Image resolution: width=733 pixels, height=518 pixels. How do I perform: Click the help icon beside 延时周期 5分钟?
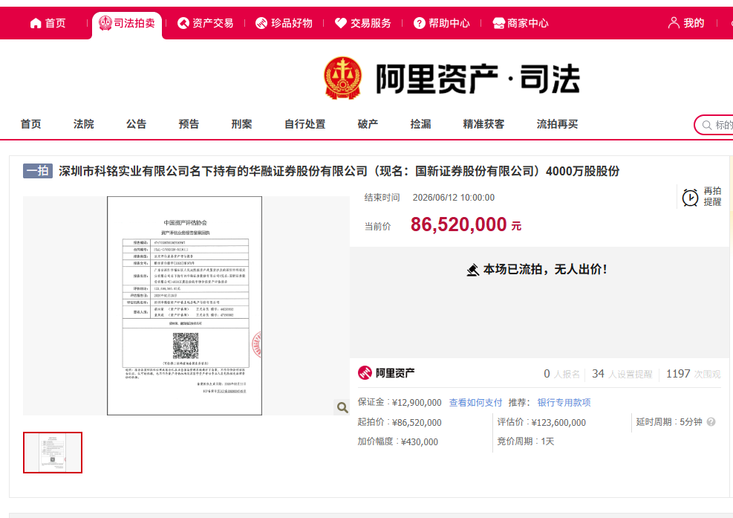(x=711, y=422)
